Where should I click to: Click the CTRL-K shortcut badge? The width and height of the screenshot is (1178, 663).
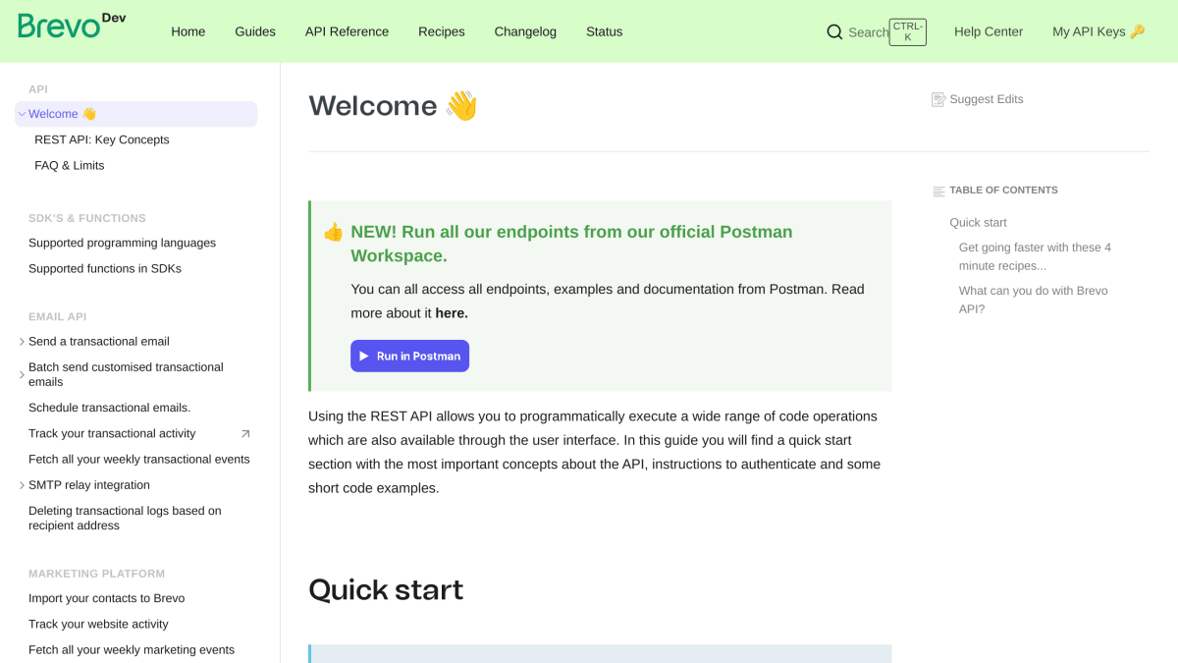click(908, 31)
